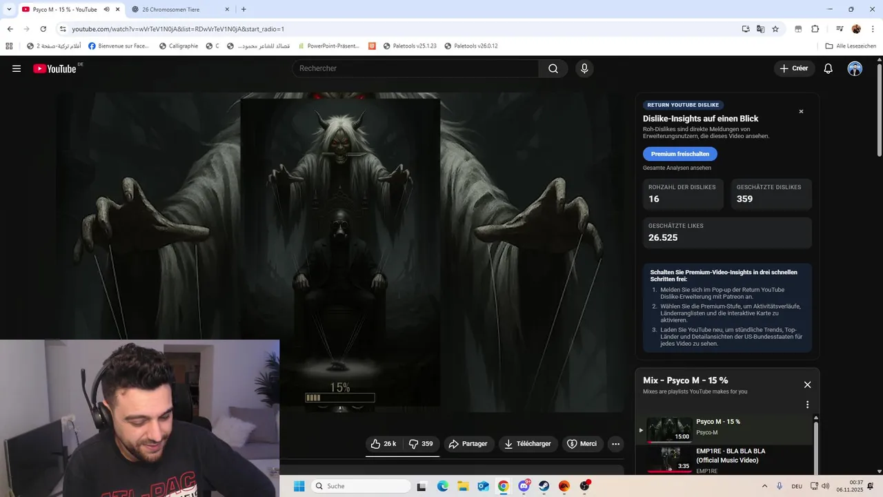Image resolution: width=883 pixels, height=497 pixels.
Task: Select Psyco M - 15 % playlist thumbnail
Action: coord(669,429)
